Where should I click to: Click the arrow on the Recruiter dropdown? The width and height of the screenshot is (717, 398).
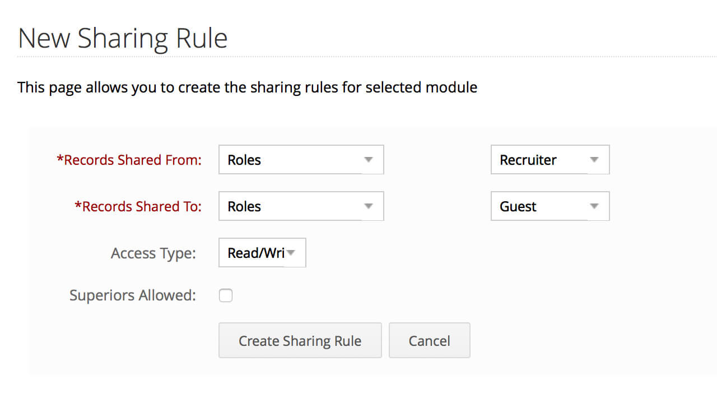pyautogui.click(x=594, y=160)
